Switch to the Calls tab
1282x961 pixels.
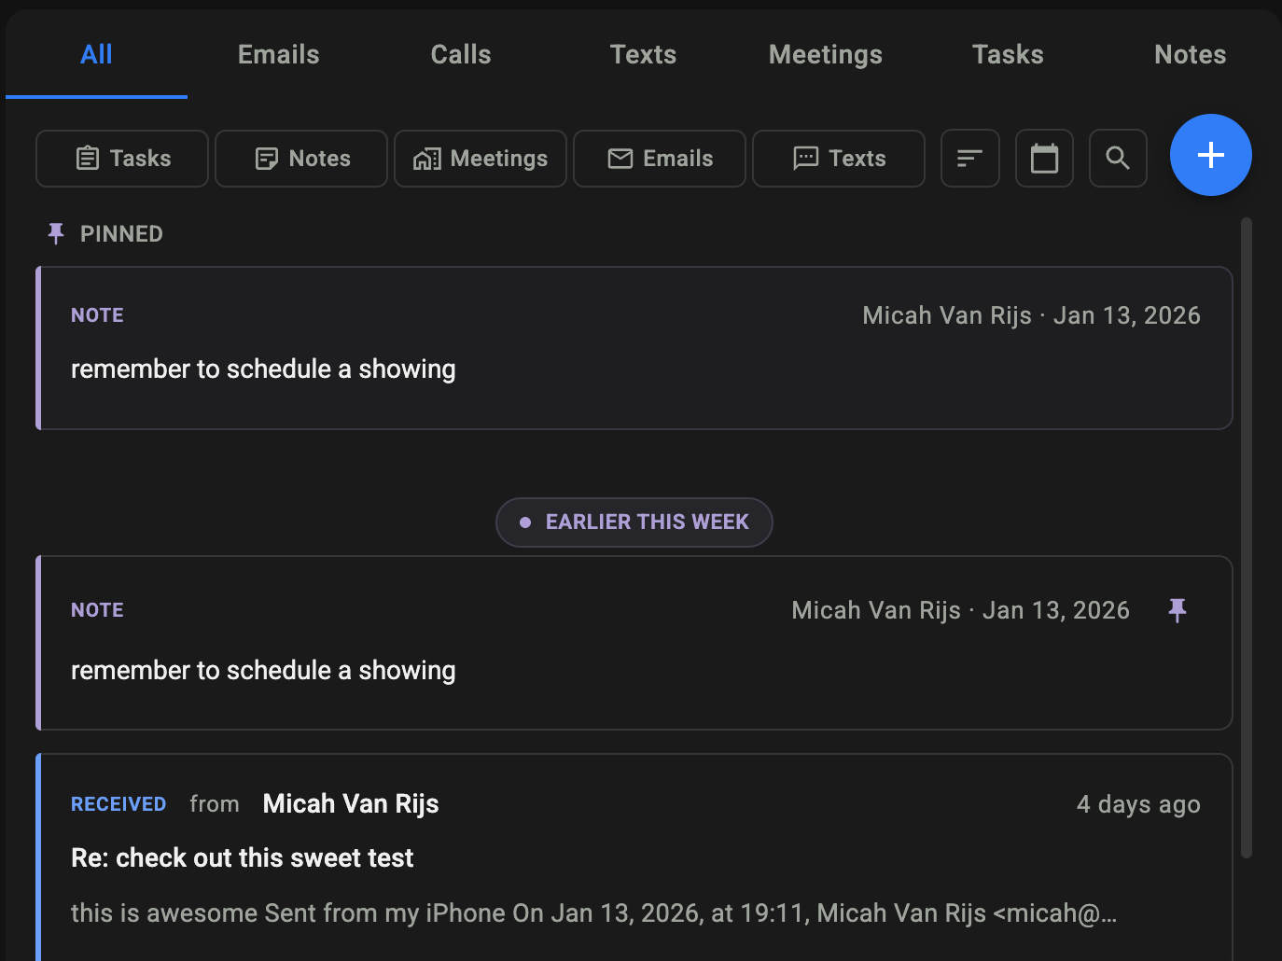point(461,55)
